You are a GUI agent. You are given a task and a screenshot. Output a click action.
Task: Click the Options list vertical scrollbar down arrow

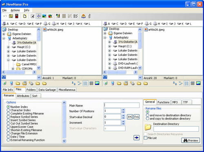point(64,141)
